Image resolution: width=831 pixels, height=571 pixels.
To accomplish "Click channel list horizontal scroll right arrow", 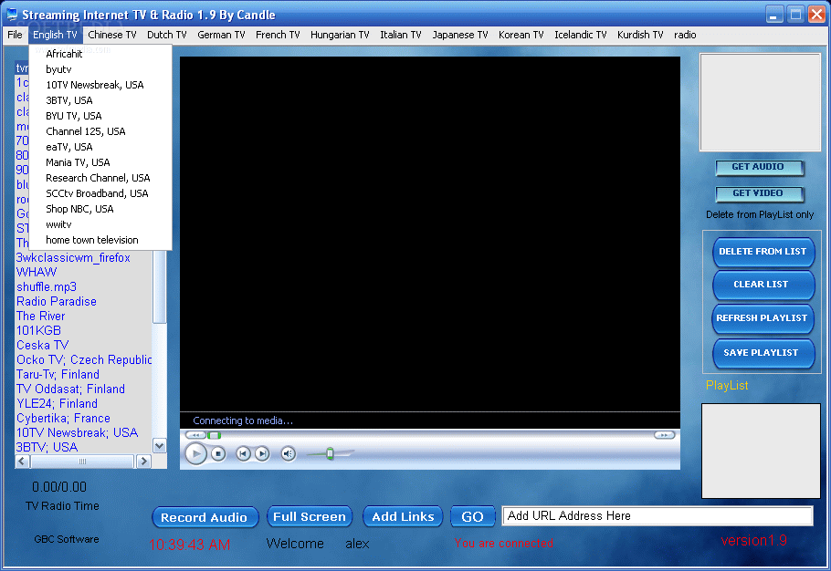I will 143,462.
